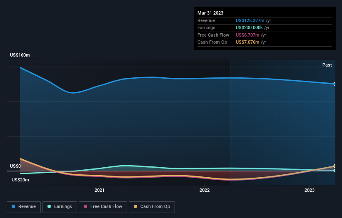Click the 2023 x-axis label
The height and width of the screenshot is (218, 342).
tap(309, 191)
